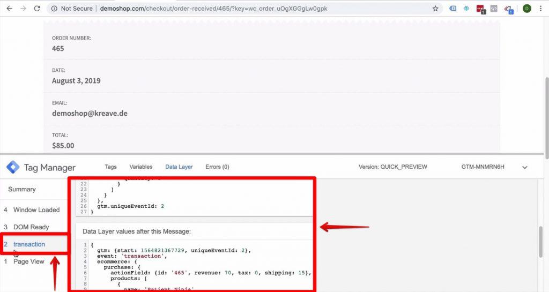Click the debug panel vertical scrollbar thumb
The width and height of the screenshot is (549, 292).
pos(540,242)
